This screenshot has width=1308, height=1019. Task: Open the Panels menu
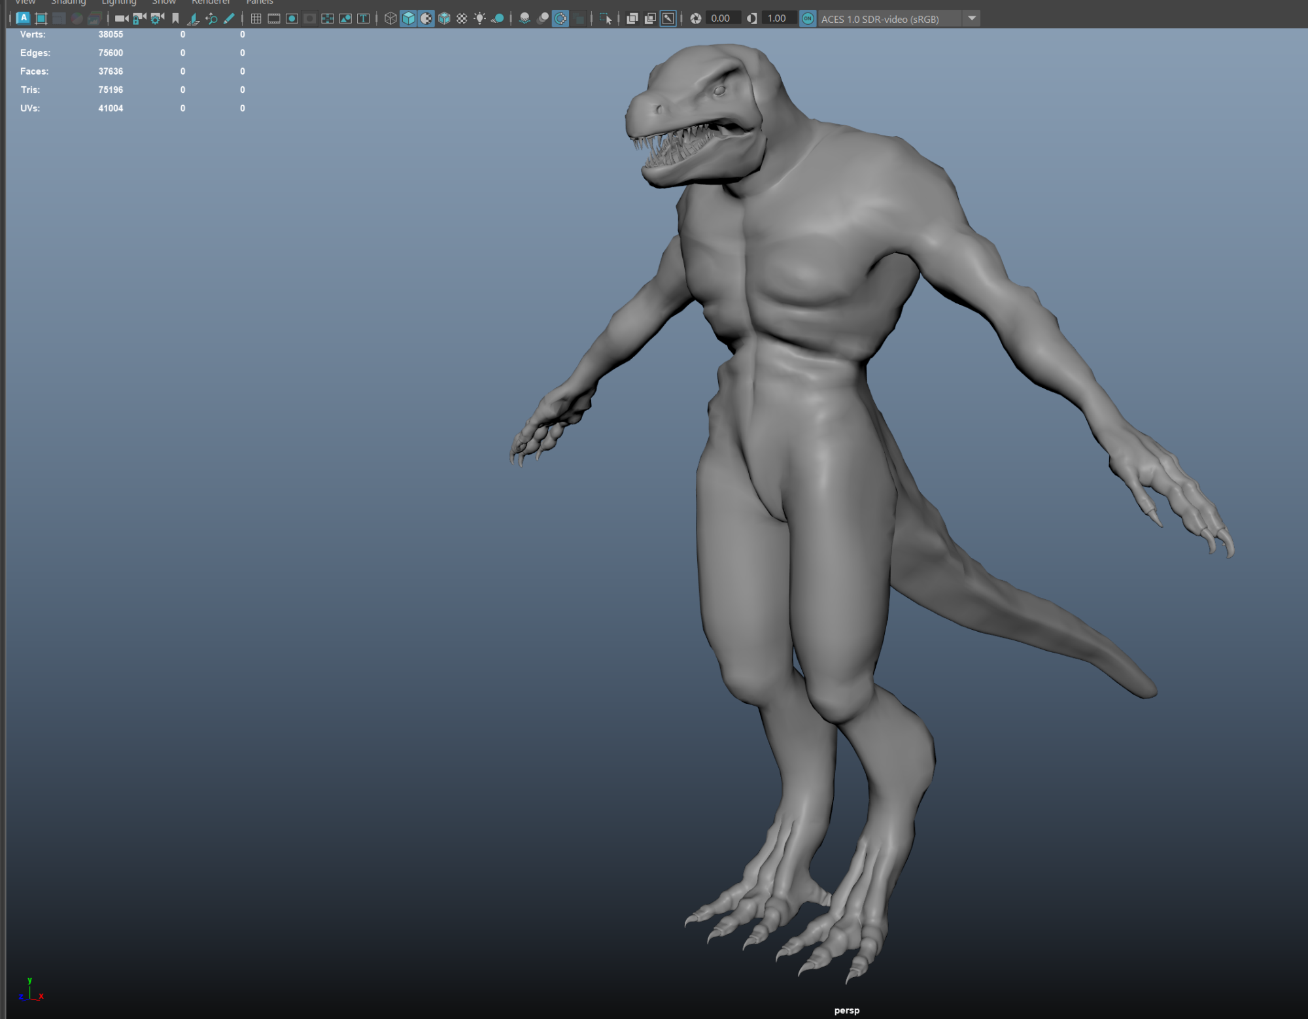[x=260, y=3]
